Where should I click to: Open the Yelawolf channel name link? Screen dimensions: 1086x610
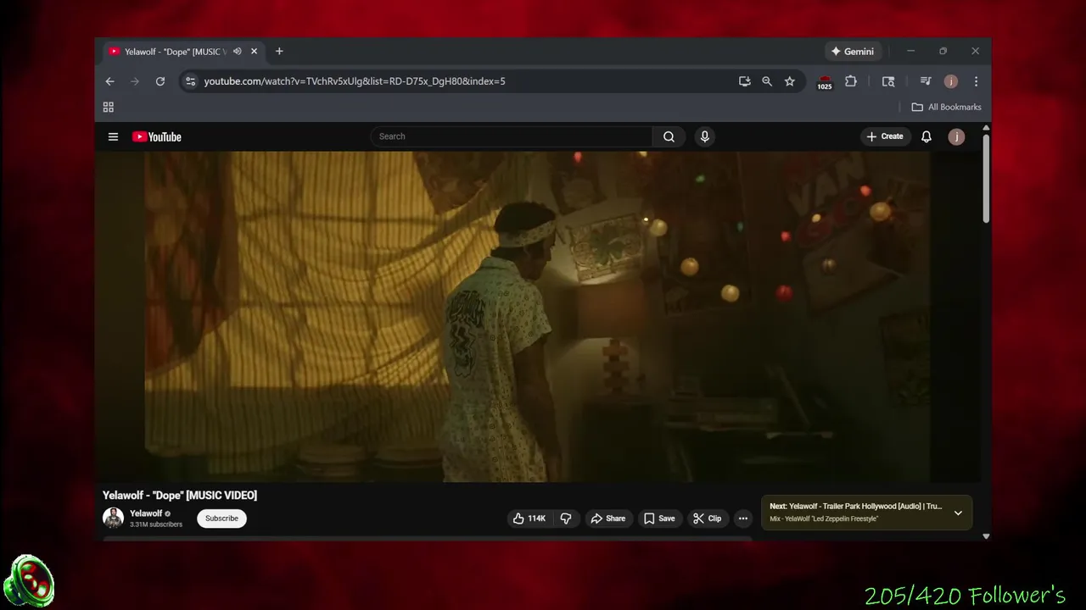146,513
